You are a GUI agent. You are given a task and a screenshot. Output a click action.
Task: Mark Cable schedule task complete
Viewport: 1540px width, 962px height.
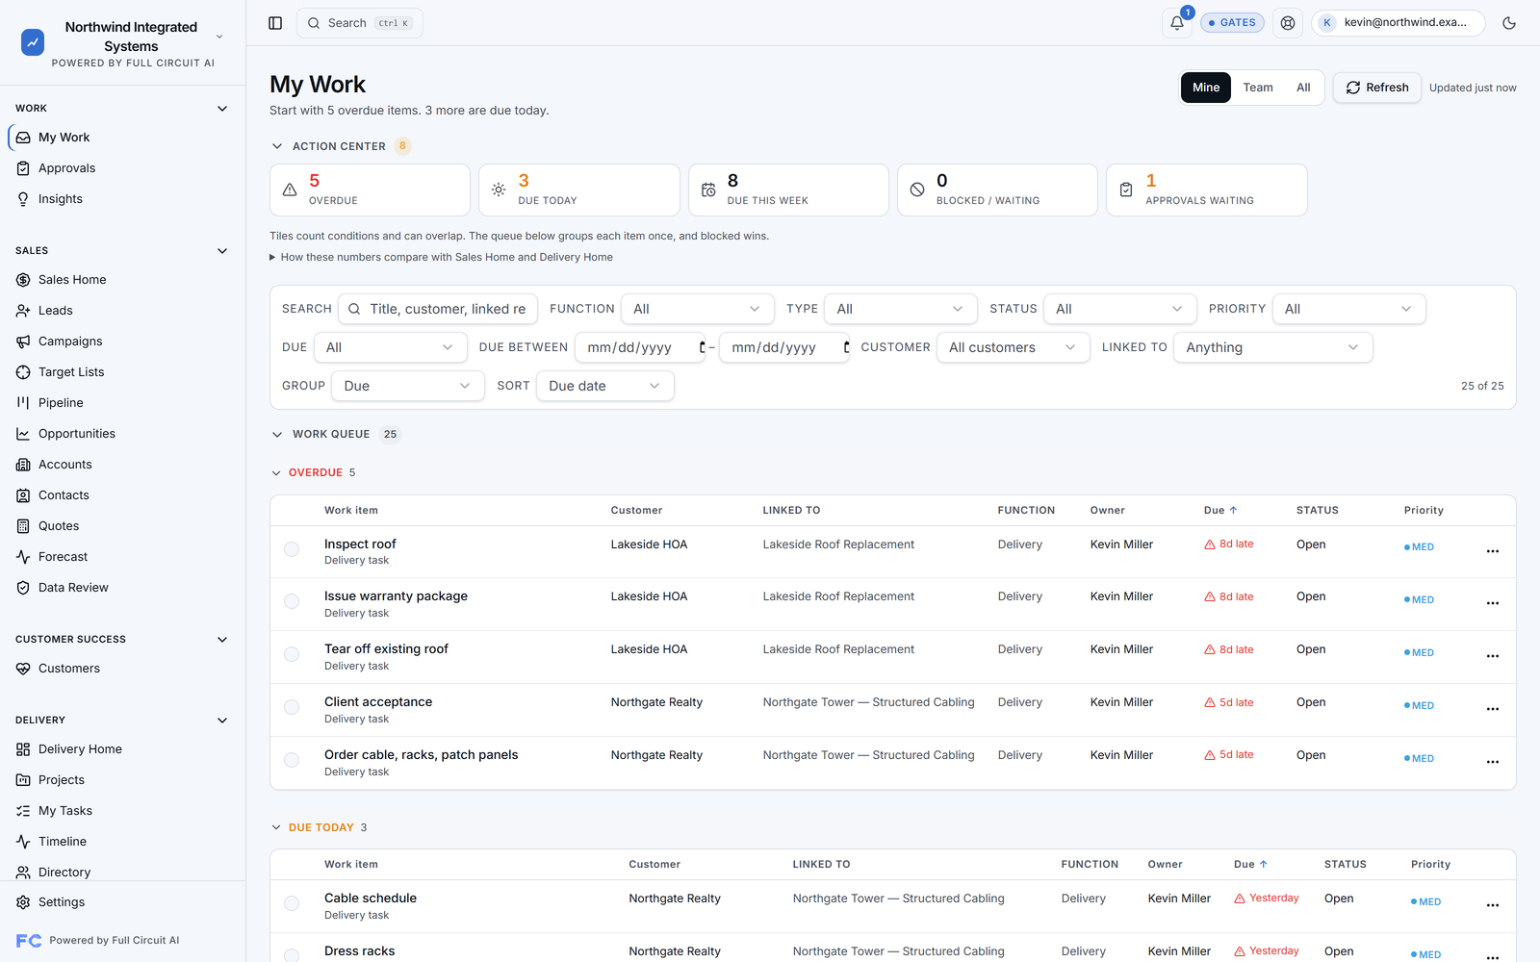(x=292, y=903)
